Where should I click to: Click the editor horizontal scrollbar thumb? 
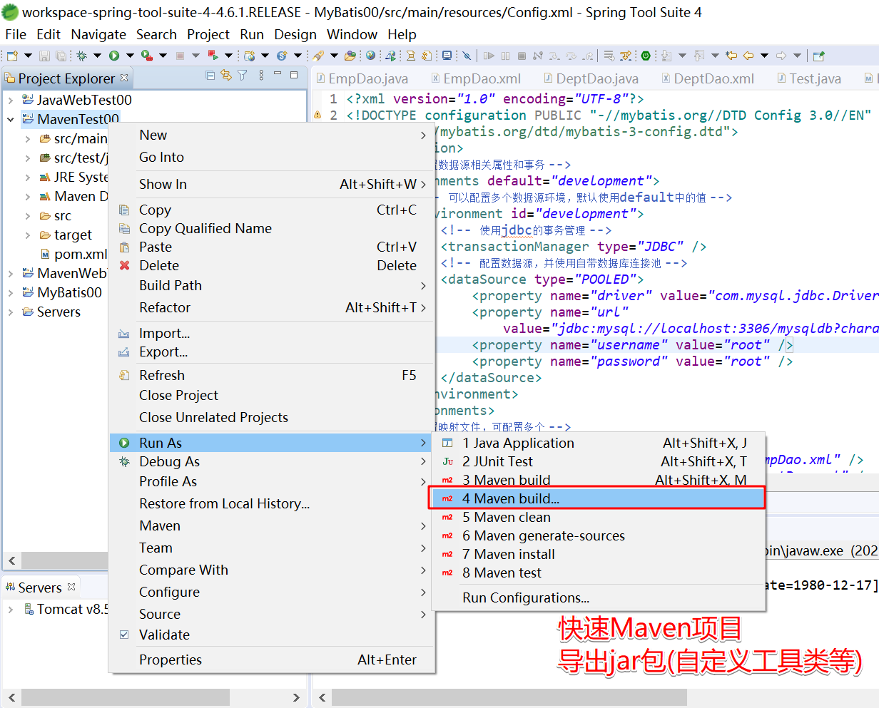pos(509,697)
